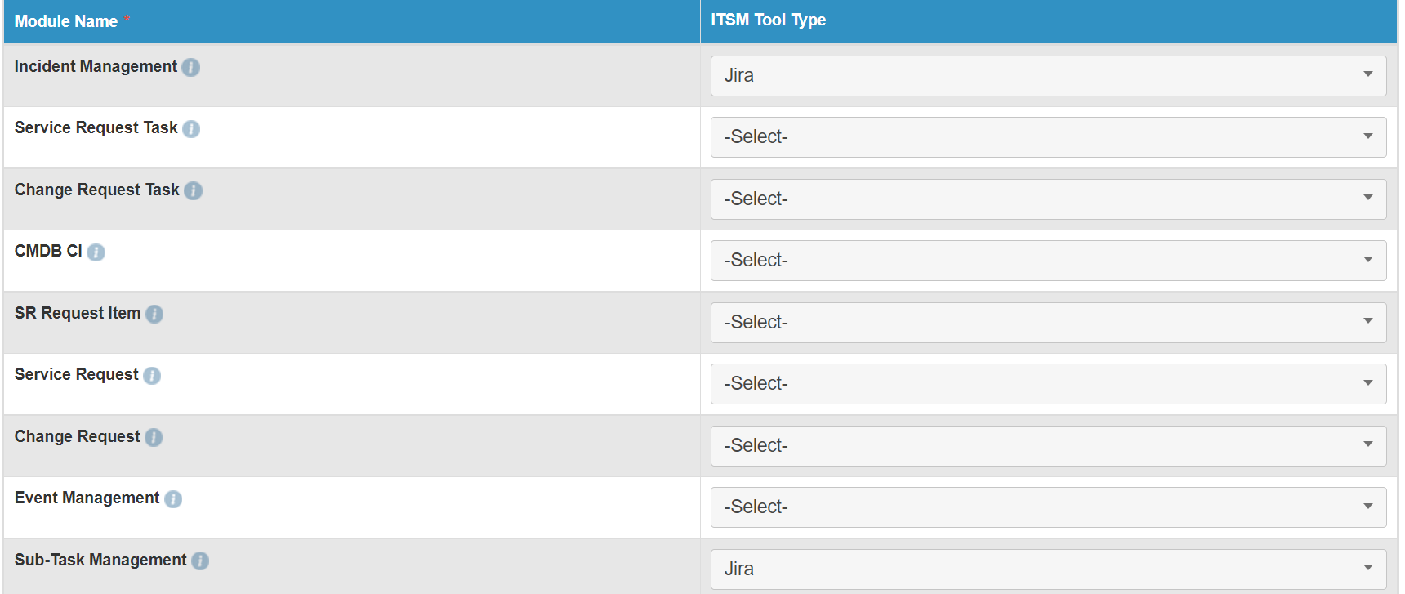
Task: Select ITSM tool for CMDB CI
Action: click(x=1048, y=261)
